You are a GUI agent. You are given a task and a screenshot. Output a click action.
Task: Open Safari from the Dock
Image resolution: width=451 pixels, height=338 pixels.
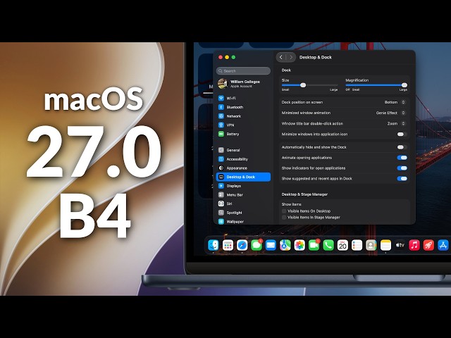click(x=242, y=245)
